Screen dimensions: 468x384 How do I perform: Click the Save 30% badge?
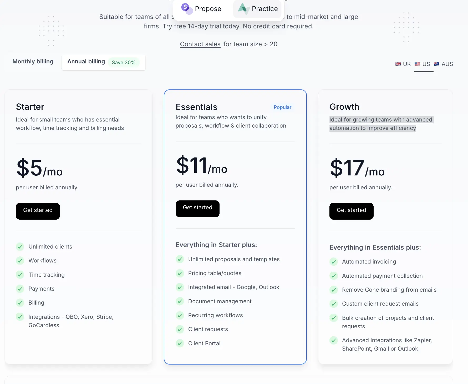pos(124,62)
